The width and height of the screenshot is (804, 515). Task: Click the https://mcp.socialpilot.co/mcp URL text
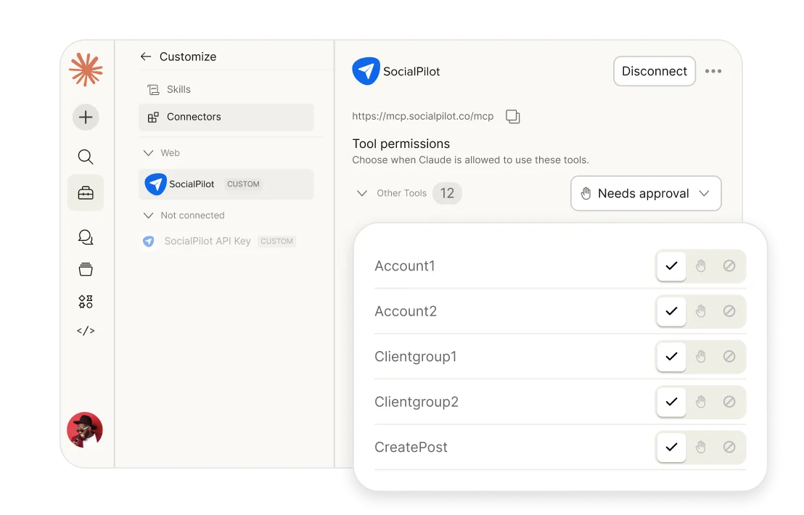point(422,116)
